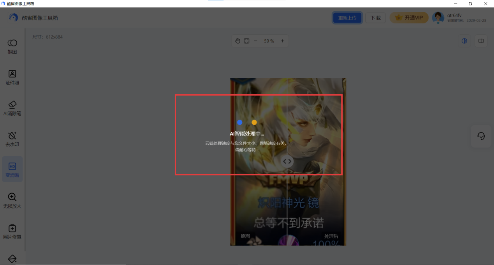Image resolution: width=494 pixels, height=265 pixels.
Task: Click the 下载 download button
Action: point(375,18)
